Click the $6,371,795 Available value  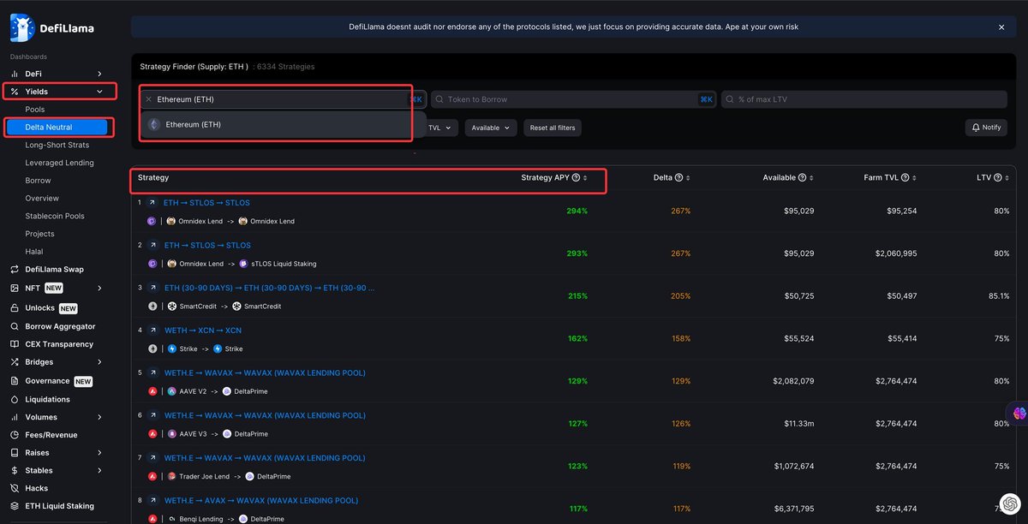point(793,509)
